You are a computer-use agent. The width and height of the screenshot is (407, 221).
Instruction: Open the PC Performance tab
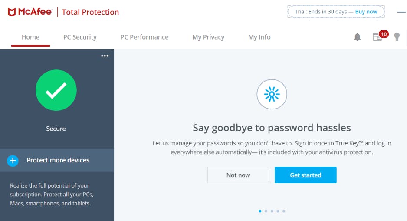[144, 37]
